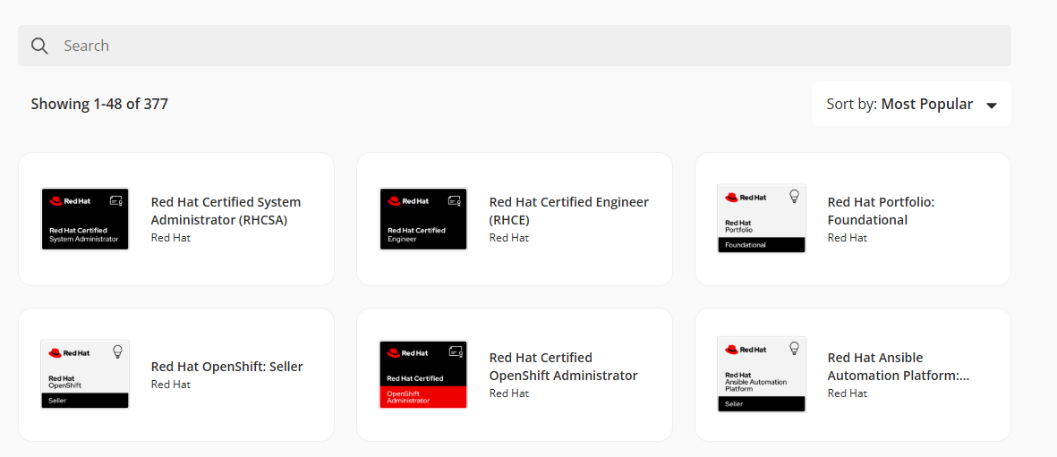This screenshot has height=457, width=1057.
Task: Open Red Hat Certified System Administrator (RHCSA) title
Action: point(226,211)
